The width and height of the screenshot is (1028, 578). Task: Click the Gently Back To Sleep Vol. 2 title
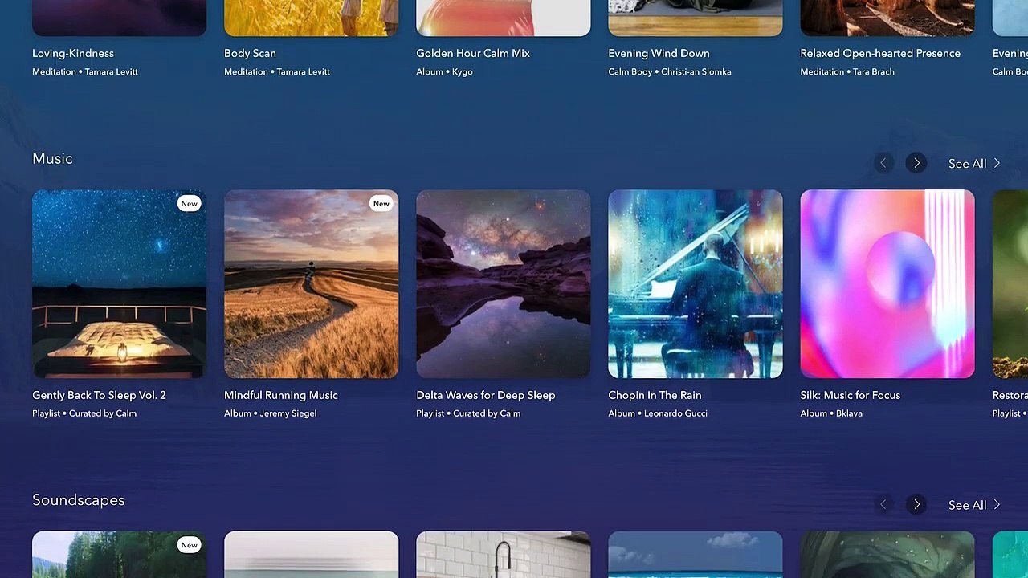(99, 395)
